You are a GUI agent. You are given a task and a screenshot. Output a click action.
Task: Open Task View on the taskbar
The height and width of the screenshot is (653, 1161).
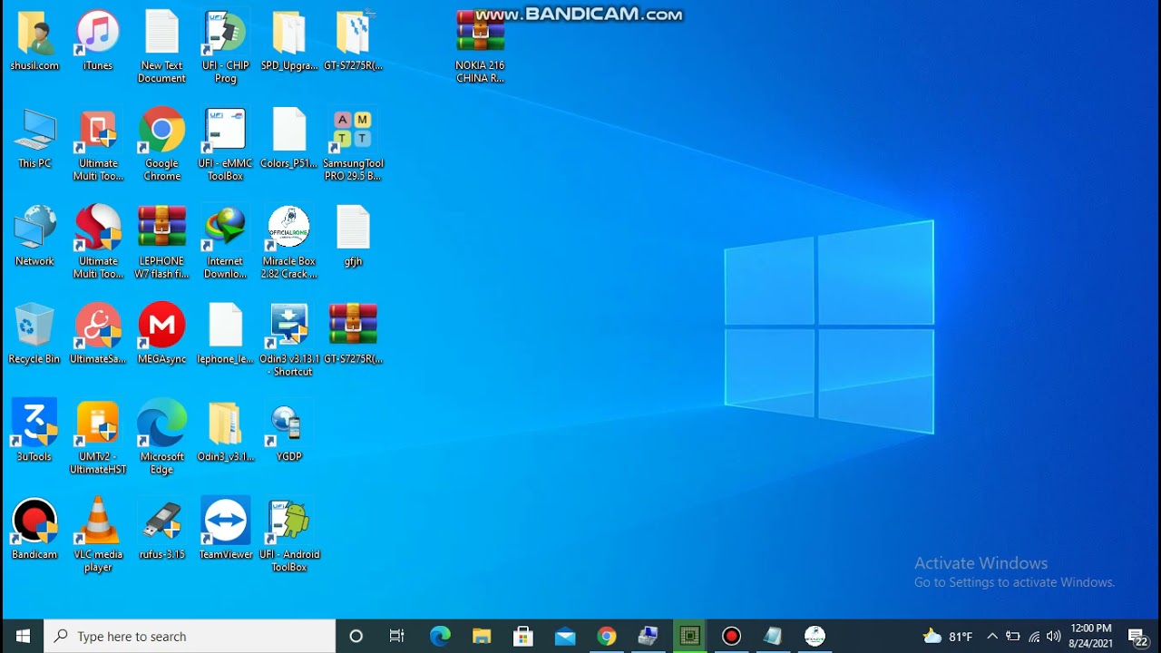tap(396, 636)
